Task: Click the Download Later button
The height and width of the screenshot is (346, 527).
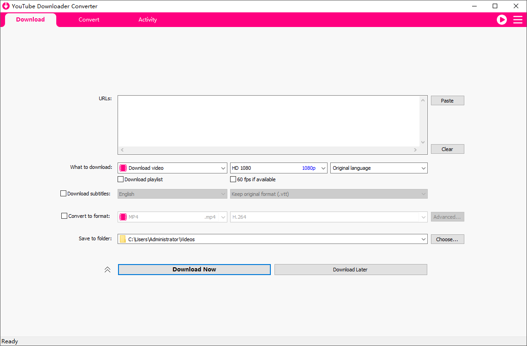Action: [x=350, y=269]
